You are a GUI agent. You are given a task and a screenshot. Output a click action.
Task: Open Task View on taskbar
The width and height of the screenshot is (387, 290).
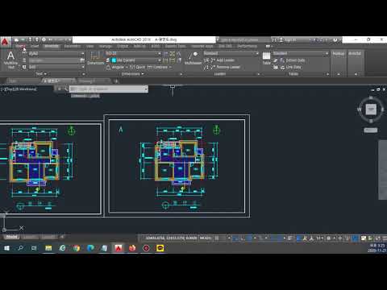tap(34, 248)
